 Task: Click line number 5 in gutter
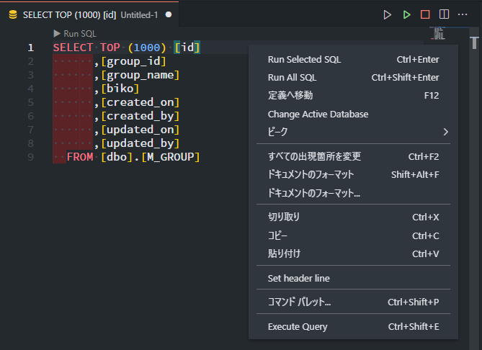[30, 102]
